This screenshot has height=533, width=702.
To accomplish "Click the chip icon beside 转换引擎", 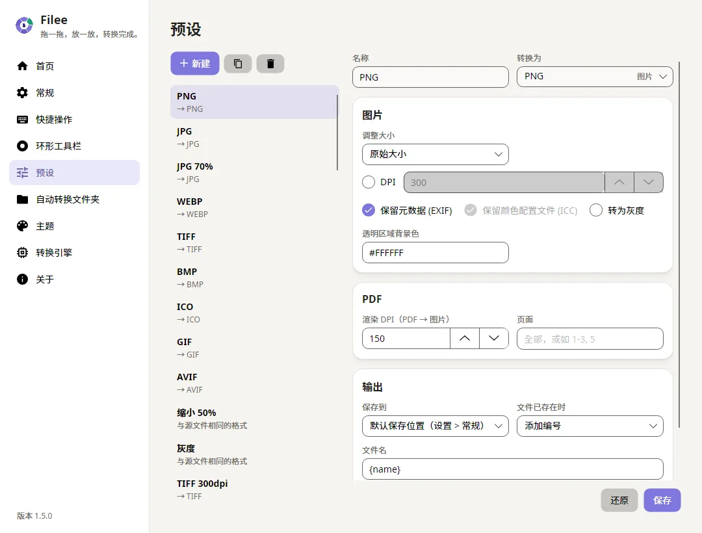I will (x=22, y=252).
